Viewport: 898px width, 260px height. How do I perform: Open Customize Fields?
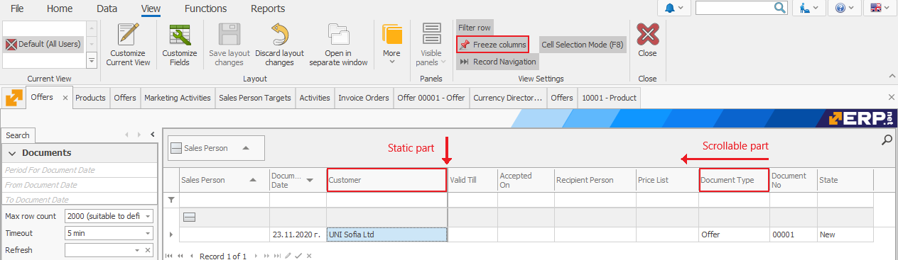coord(180,45)
